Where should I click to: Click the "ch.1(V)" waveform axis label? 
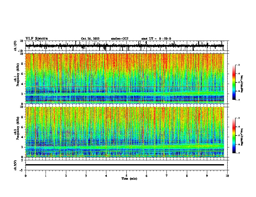tap(16, 46)
